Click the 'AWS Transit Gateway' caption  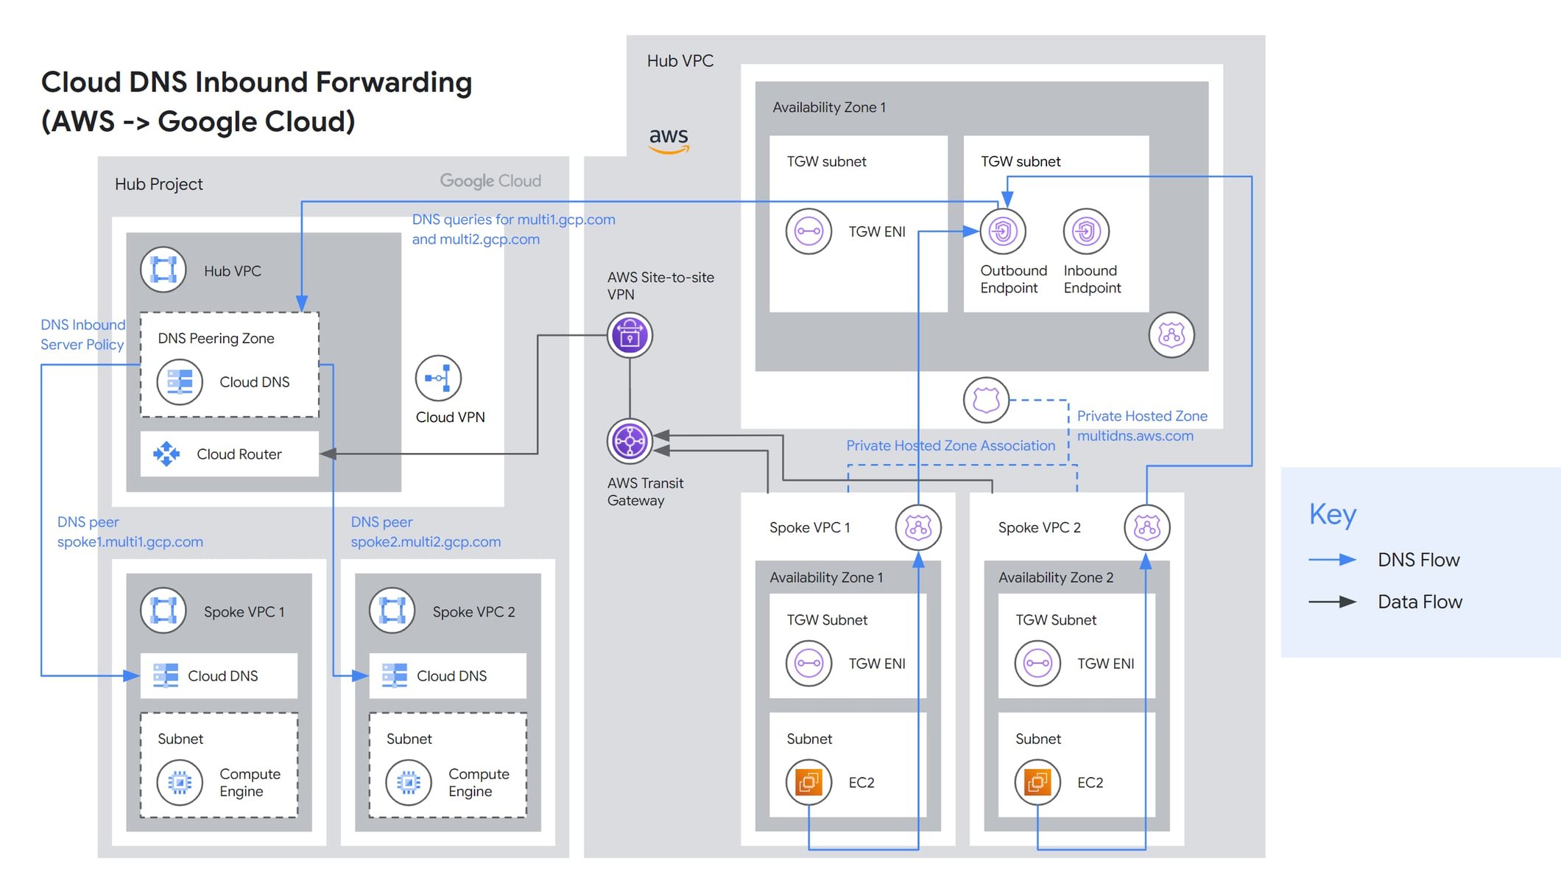pyautogui.click(x=646, y=492)
